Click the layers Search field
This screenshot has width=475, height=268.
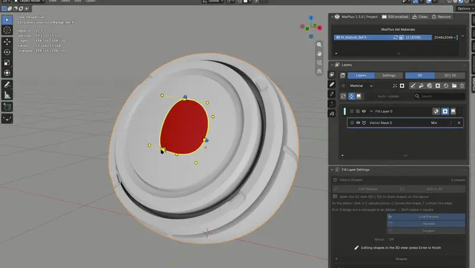(x=439, y=96)
